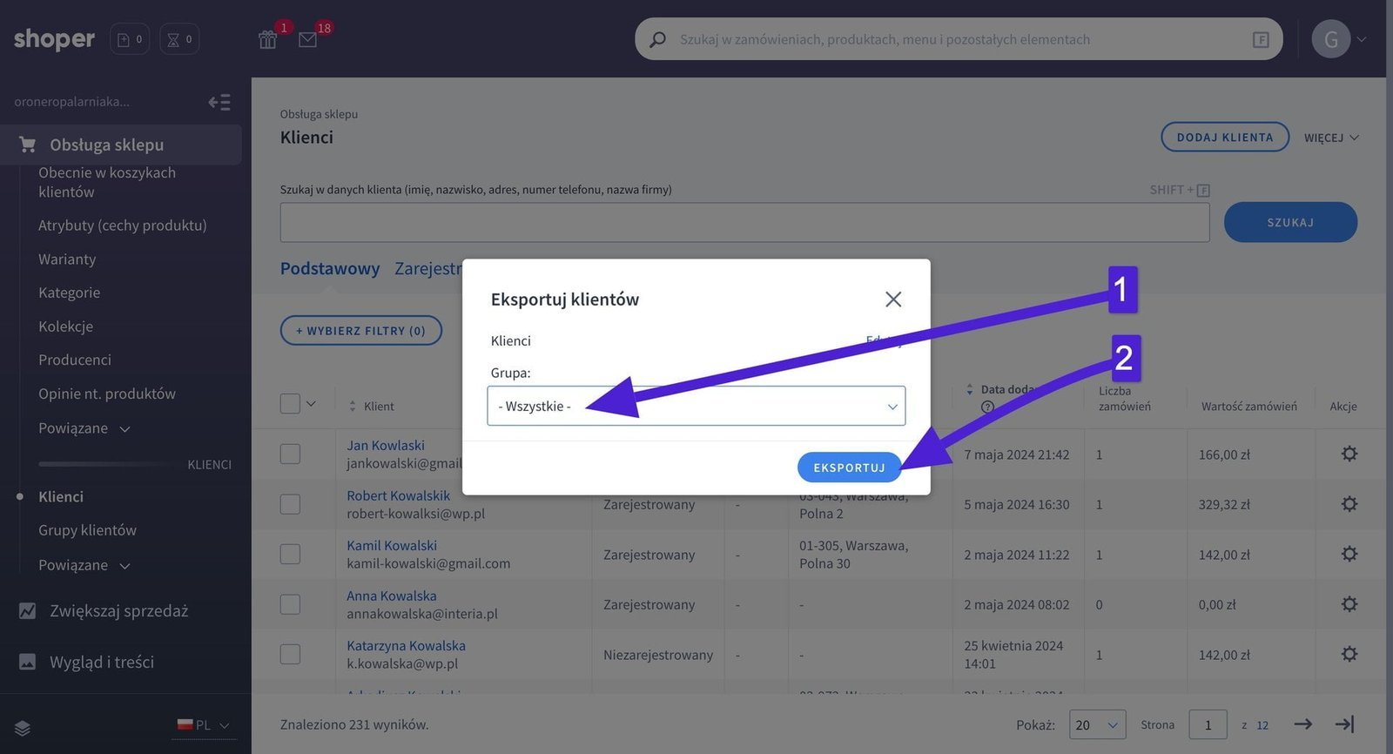Click the Dodaj klienta button
This screenshot has height=754, width=1393.
[1224, 138]
